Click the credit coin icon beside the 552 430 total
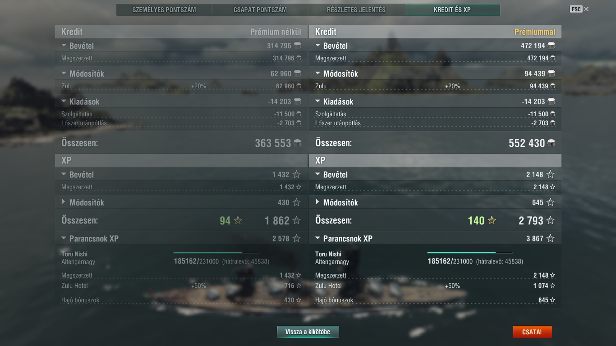616x346 pixels. coord(551,143)
